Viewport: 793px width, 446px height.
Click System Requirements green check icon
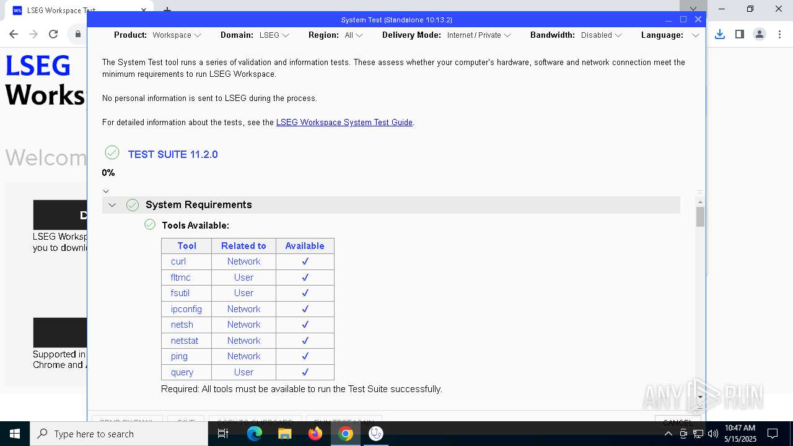133,205
